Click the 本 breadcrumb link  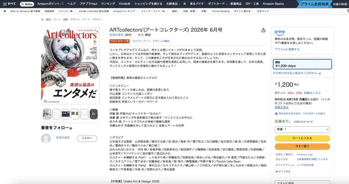[42, 19]
